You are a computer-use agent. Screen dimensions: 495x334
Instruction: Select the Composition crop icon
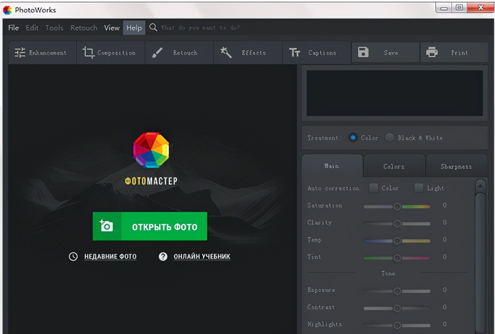[88, 52]
